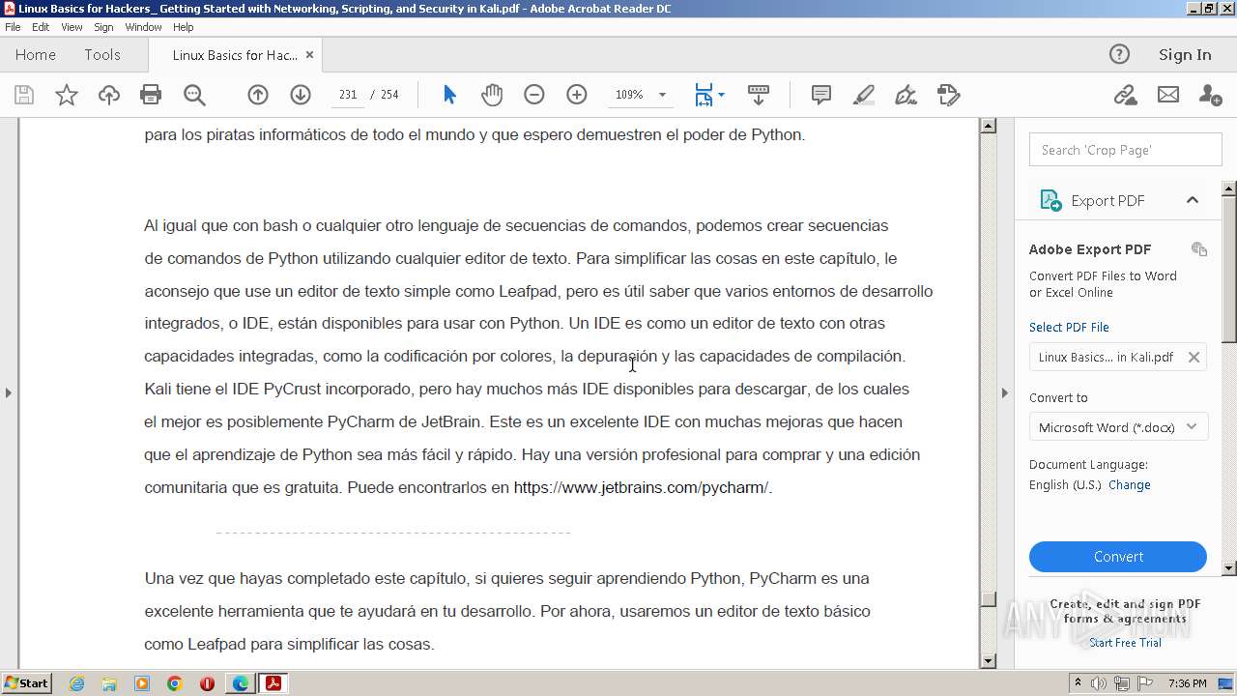Open the Sign menu

[103, 27]
